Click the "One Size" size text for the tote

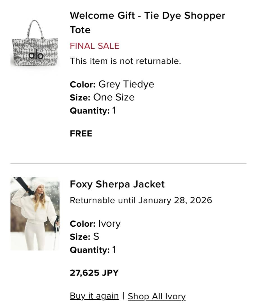(113, 97)
